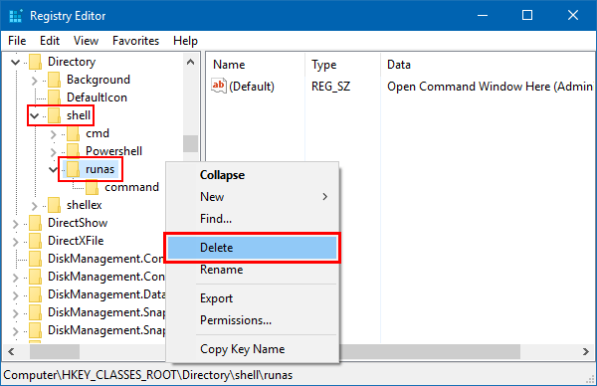This screenshot has height=386, width=597.
Task: Click the ab string icon of (Default) value
Action: coord(219,86)
